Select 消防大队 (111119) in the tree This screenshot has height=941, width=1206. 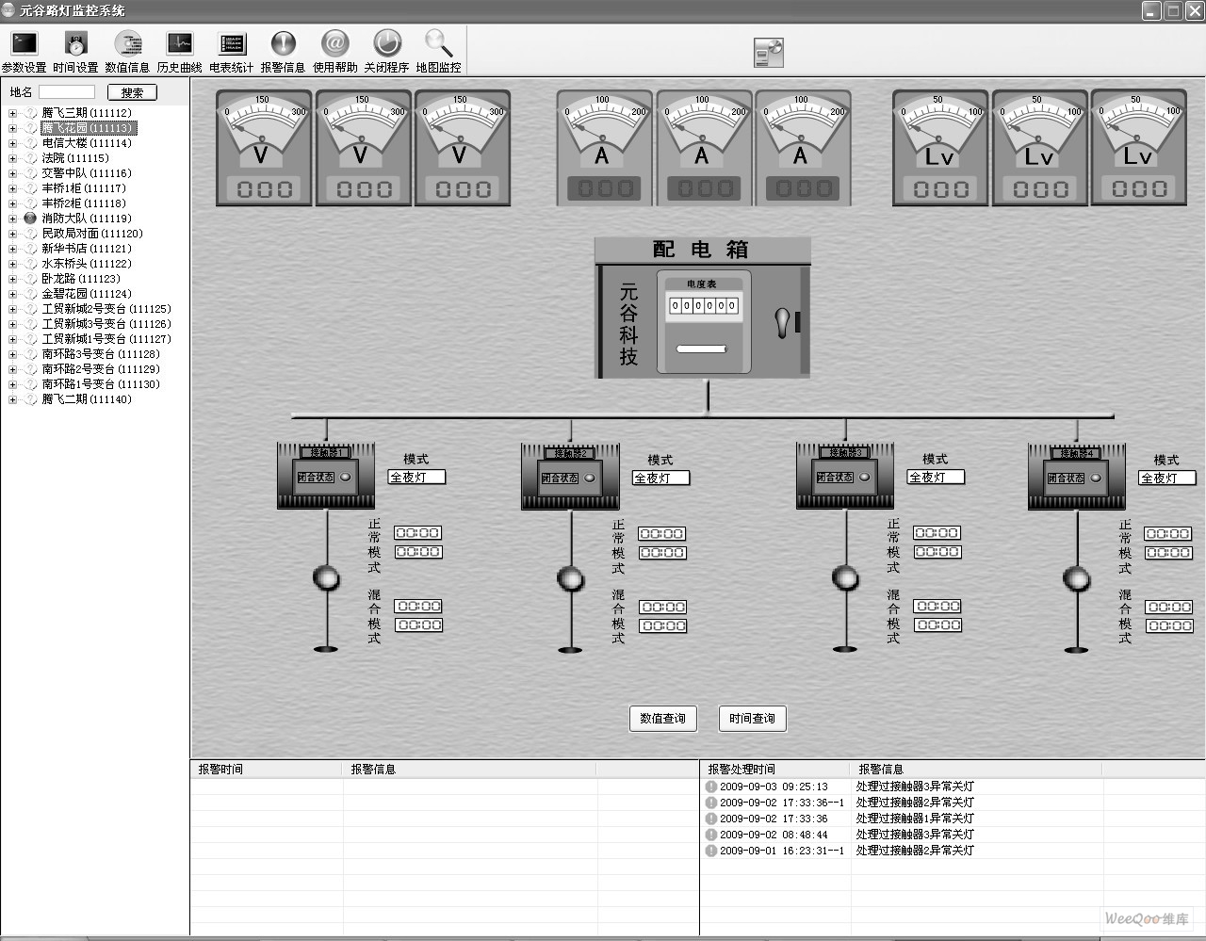click(86, 219)
